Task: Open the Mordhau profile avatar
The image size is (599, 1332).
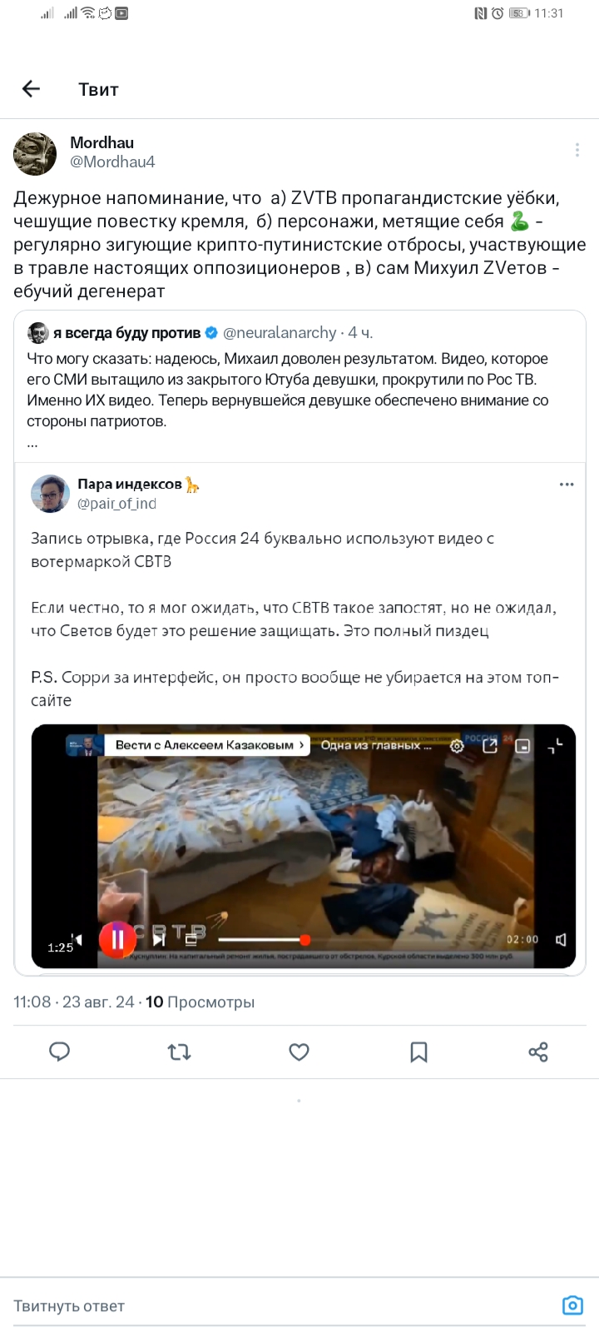Action: point(35,153)
